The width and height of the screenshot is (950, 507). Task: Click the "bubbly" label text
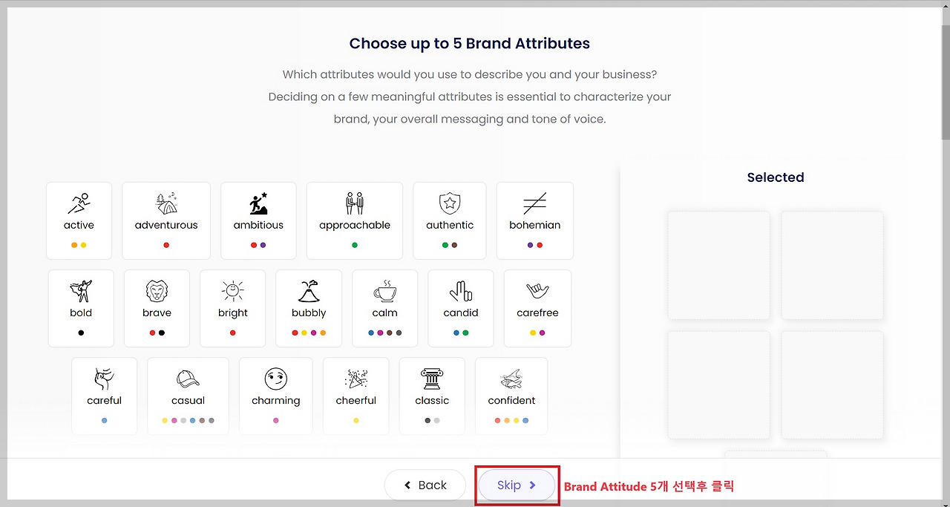point(309,313)
